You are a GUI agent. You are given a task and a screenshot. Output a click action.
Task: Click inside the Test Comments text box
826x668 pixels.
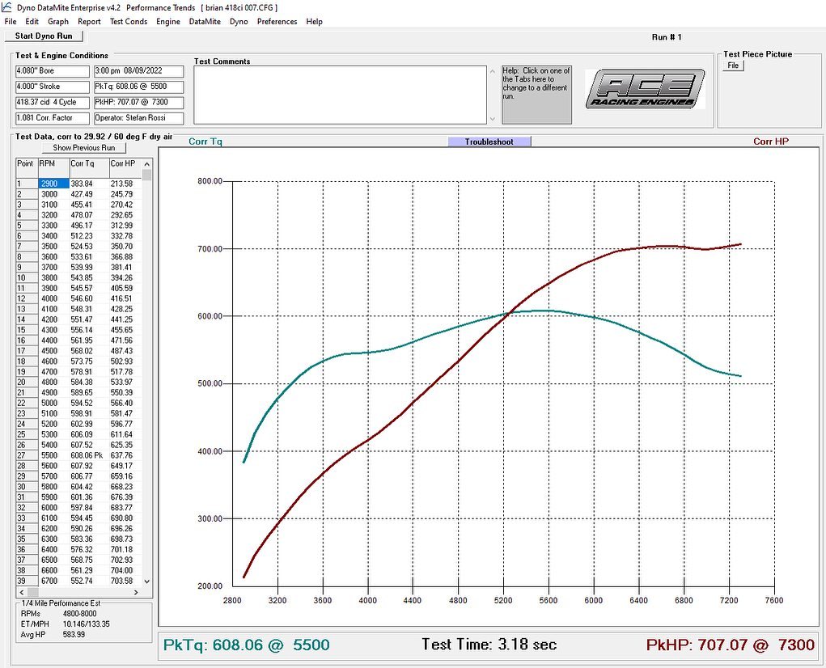pyautogui.click(x=340, y=95)
